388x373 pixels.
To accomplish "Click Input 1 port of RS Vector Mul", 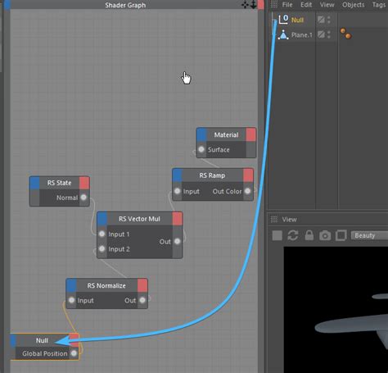I will 102,234.
